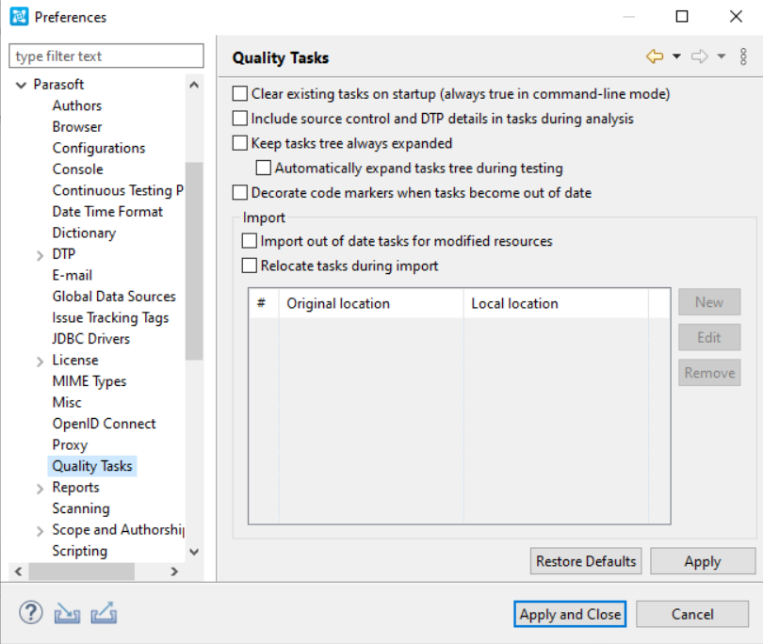This screenshot has width=763, height=644.
Task: Open Scanning preferences
Action: [x=81, y=508]
